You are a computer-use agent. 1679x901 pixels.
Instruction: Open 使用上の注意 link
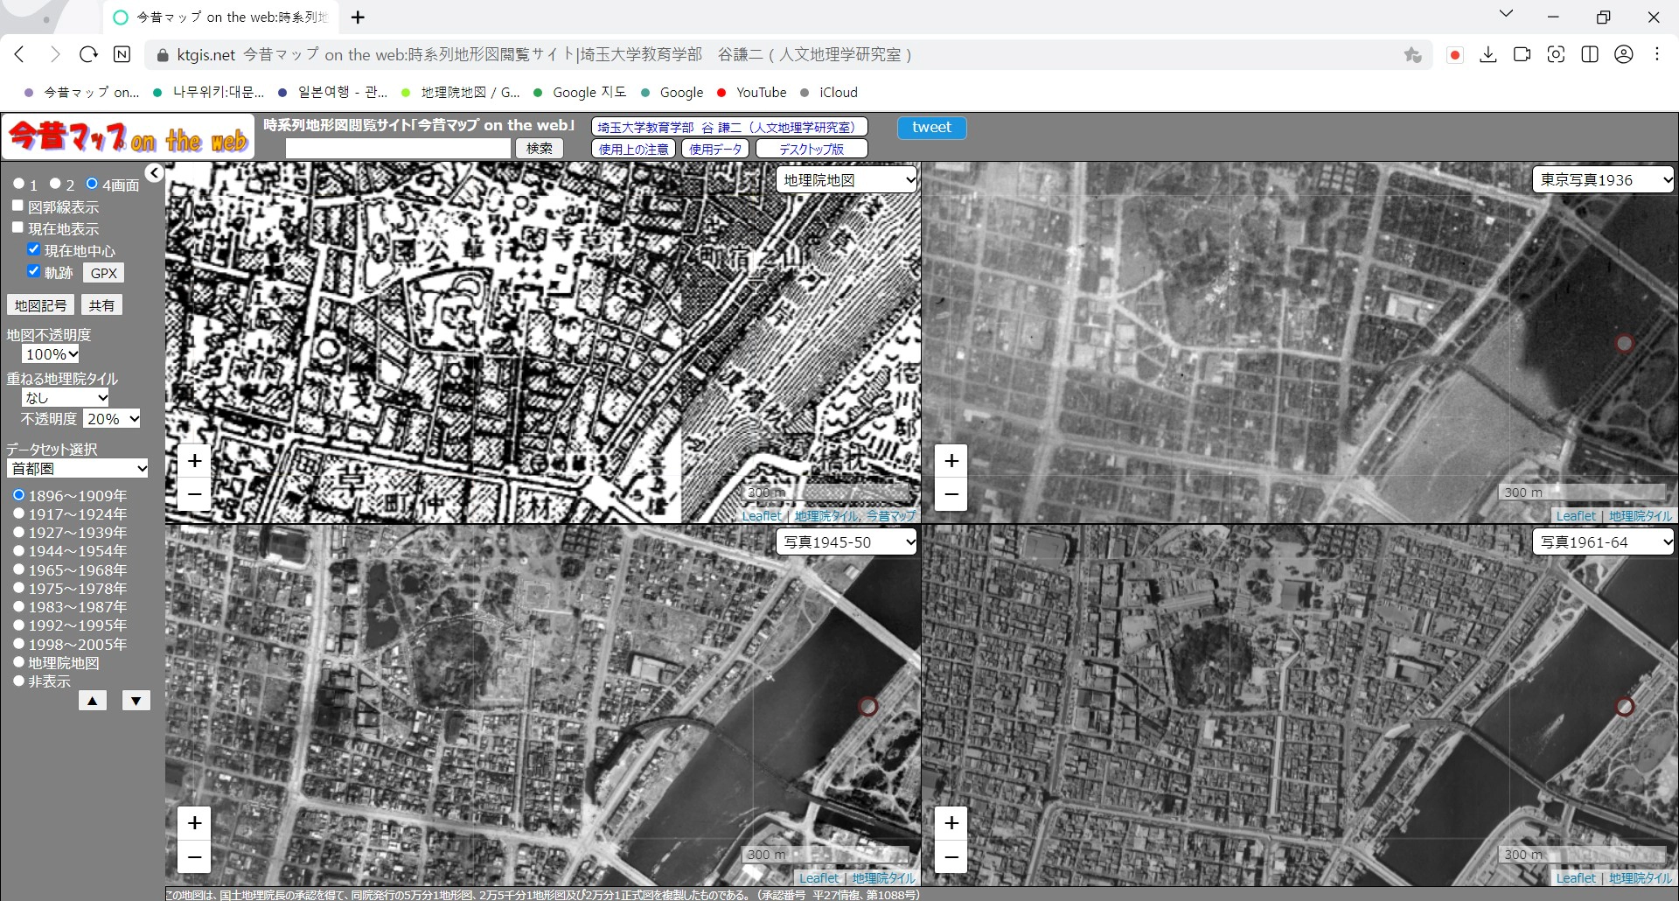(634, 150)
